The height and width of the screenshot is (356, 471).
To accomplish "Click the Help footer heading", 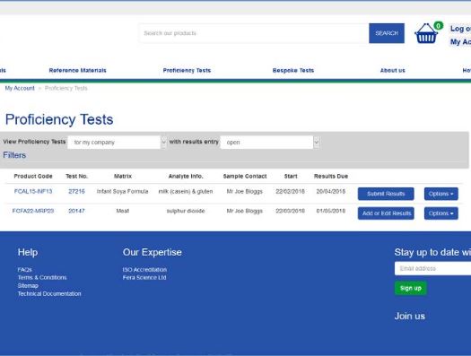I will (x=28, y=252).
